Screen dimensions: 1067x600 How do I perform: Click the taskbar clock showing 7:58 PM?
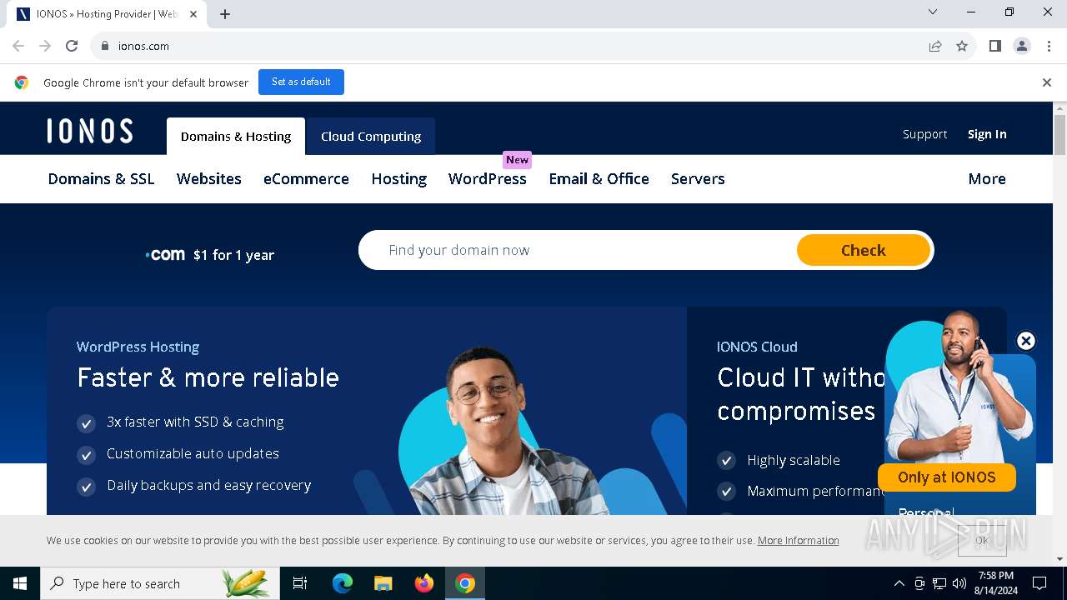point(995,583)
